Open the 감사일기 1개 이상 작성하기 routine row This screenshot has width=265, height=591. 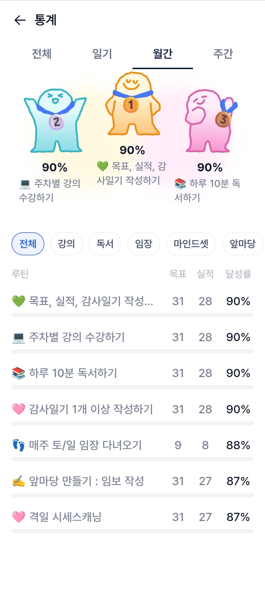click(91, 409)
